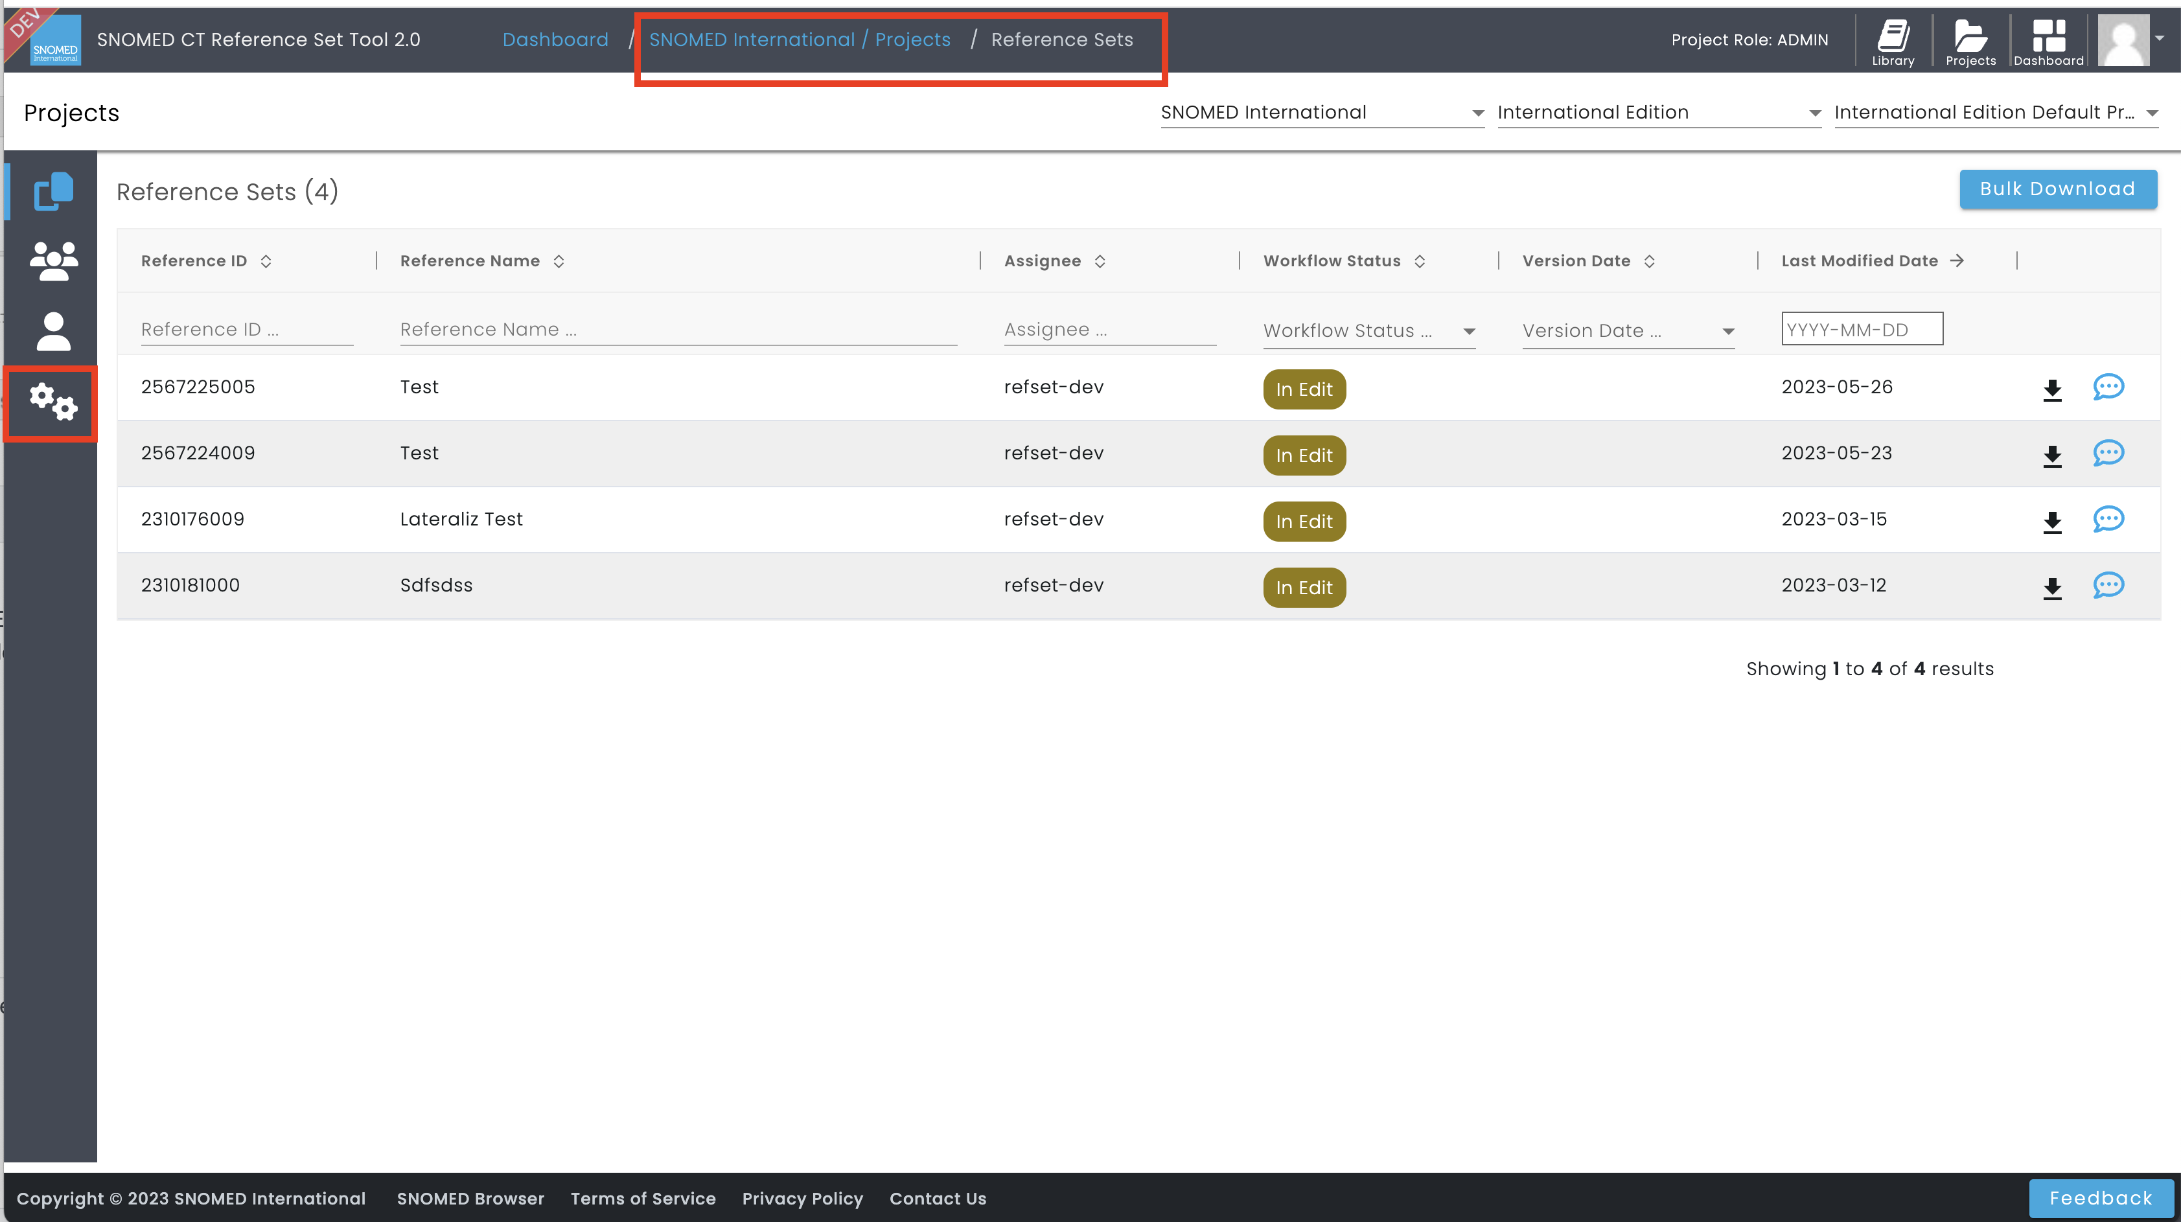Open the settings gears icon in sidebar
This screenshot has height=1222, width=2181.
[x=53, y=402]
